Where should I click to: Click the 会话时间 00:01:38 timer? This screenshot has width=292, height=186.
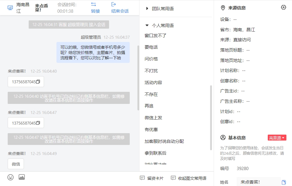tap(67, 8)
